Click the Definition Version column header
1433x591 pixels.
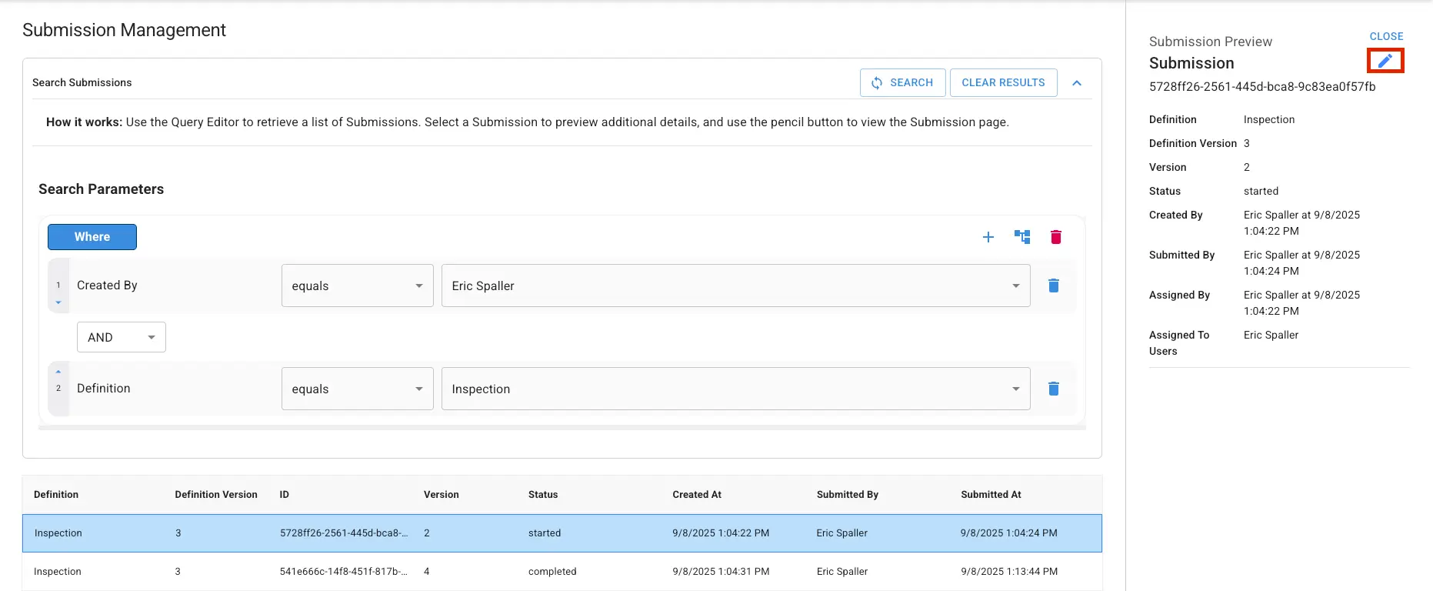coord(216,495)
